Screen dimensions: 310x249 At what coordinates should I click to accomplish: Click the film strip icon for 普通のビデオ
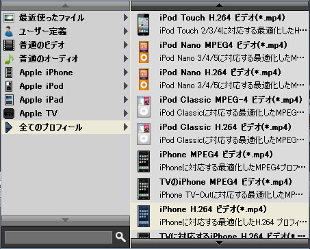[x=9, y=45]
